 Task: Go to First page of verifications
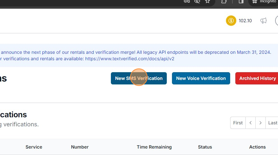coord(238,123)
